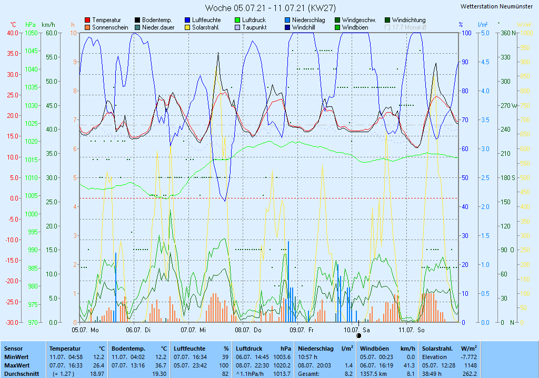539x378 pixels.
Task: Click the dark blue Windchill legend square
Action: (287, 27)
